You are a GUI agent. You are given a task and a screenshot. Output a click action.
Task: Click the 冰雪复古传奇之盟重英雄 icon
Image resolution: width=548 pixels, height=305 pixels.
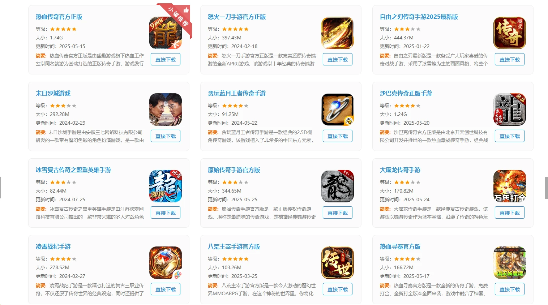[x=166, y=186]
